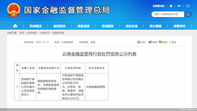The image size is (197, 111).
Task: Share via the WeChat icon
Action: [x=160, y=42]
